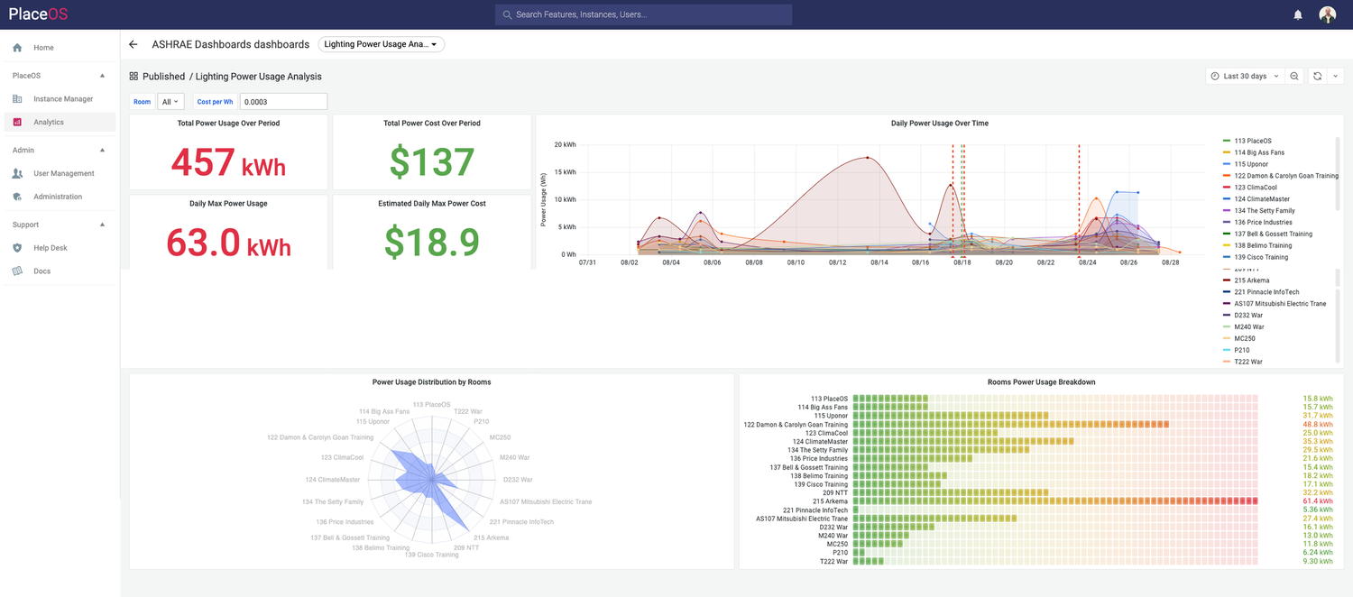
Task: Click the Analytics chart icon
Action: point(17,122)
